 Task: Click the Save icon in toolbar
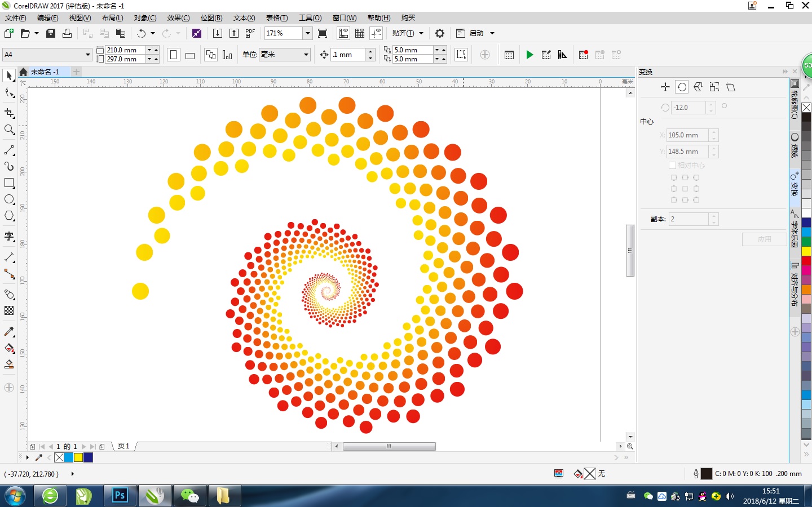[51, 33]
